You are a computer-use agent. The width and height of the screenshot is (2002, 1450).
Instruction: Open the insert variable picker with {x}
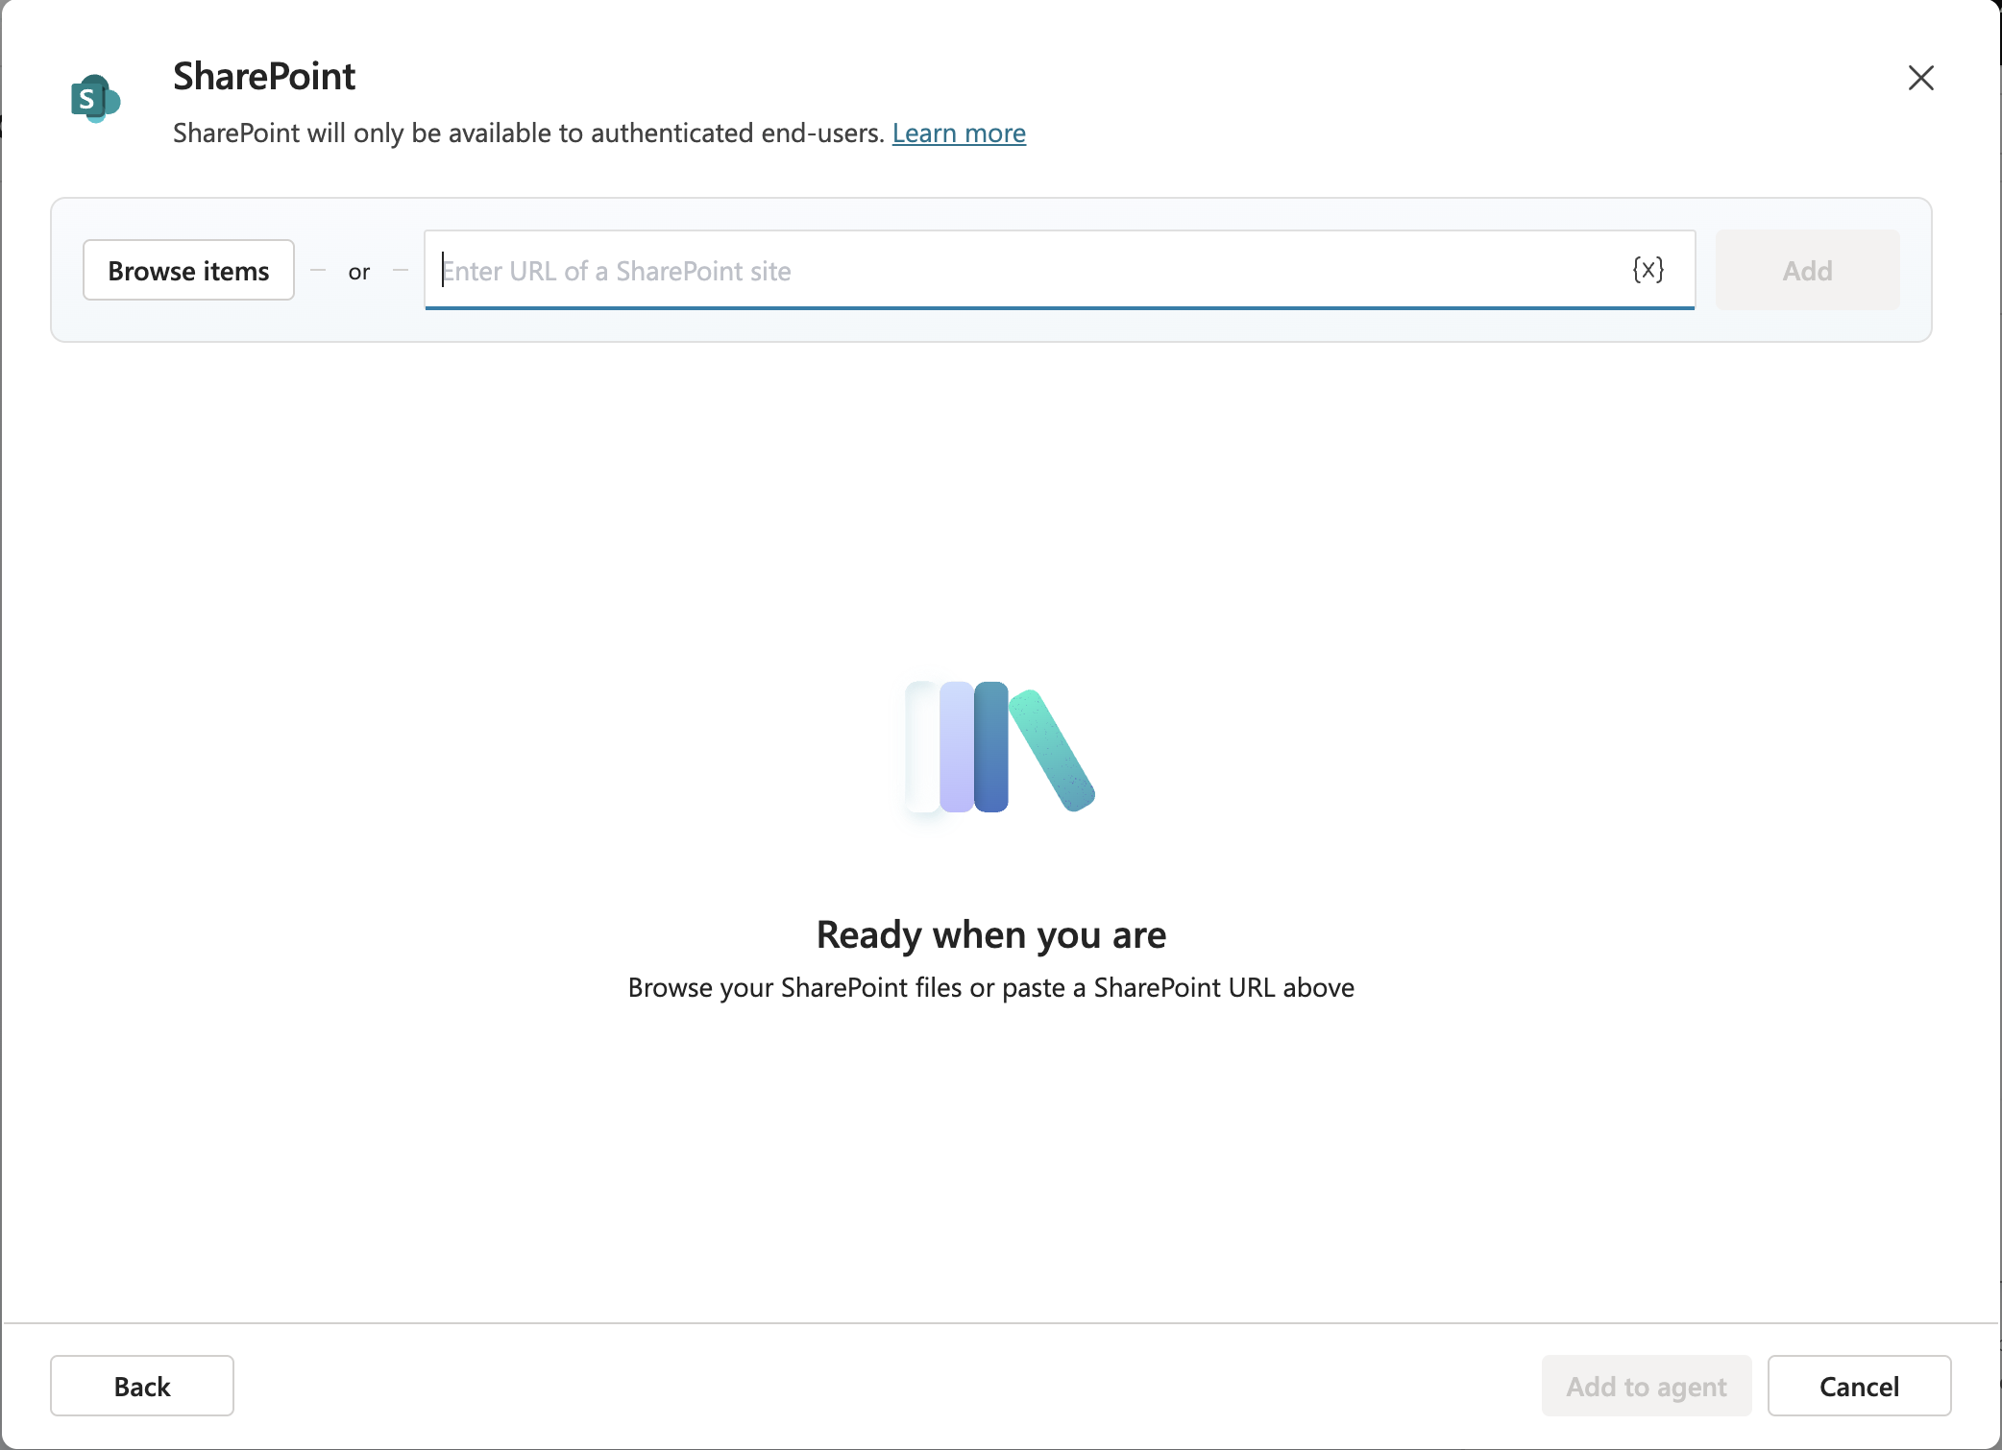point(1647,270)
